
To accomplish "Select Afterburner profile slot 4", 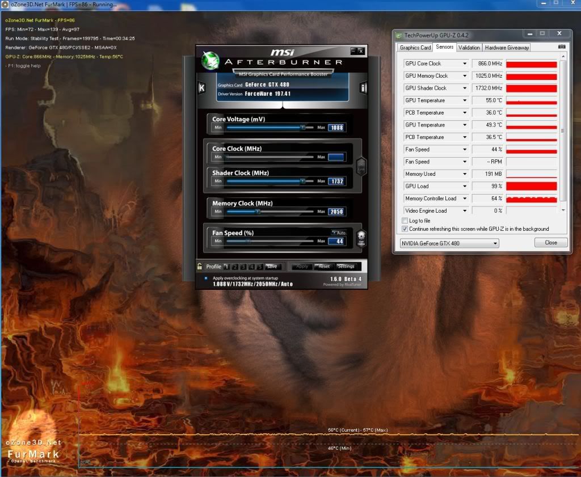I will [x=251, y=267].
